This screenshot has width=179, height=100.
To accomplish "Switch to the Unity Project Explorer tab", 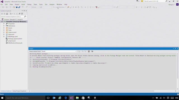I will pyautogui.click(x=19, y=91).
